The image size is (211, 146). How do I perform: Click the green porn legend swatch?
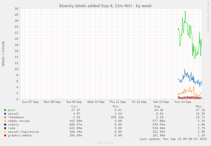(x=5, y=110)
